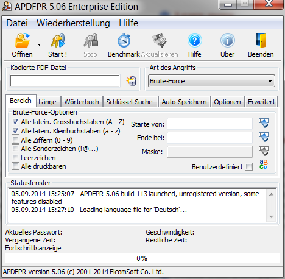Click the Maske input field
The image size is (285, 279).
pyautogui.click(x=210, y=152)
